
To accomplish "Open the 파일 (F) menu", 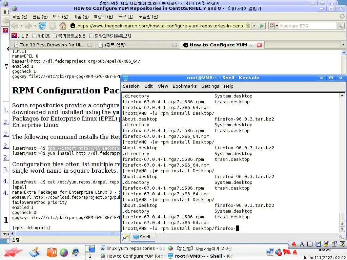I will [20, 17].
